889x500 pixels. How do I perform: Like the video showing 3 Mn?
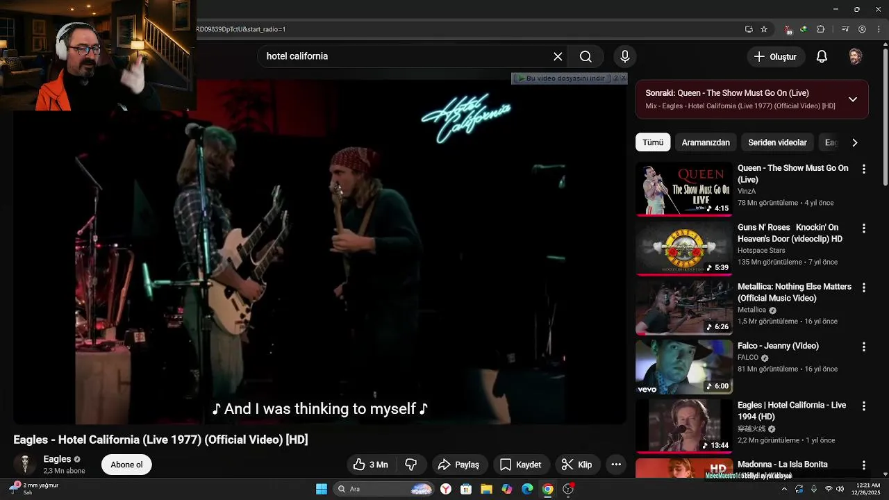(370, 465)
